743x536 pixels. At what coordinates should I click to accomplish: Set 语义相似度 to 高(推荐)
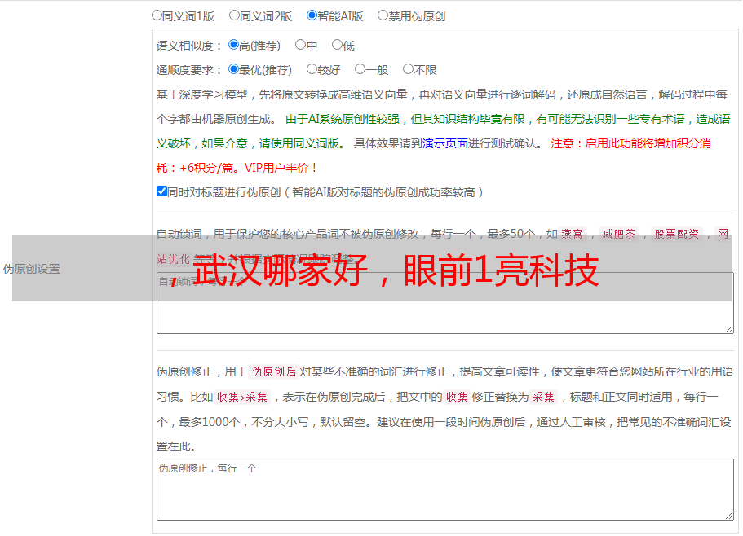233,45
